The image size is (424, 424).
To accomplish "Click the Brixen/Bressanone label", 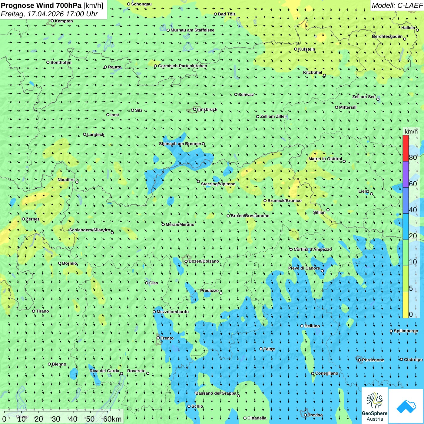I will click(250, 216).
